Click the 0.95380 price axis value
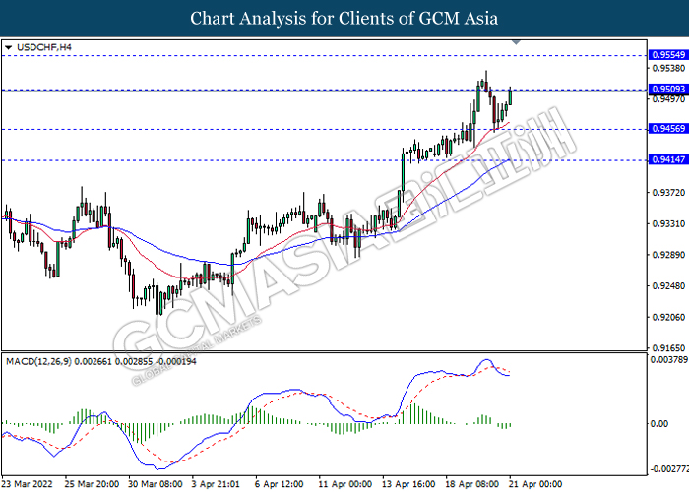 click(x=668, y=68)
